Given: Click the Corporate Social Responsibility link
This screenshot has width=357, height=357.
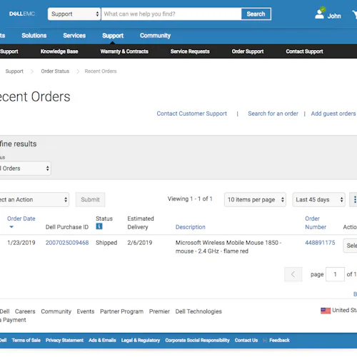Looking at the screenshot, I should pos(197,340).
